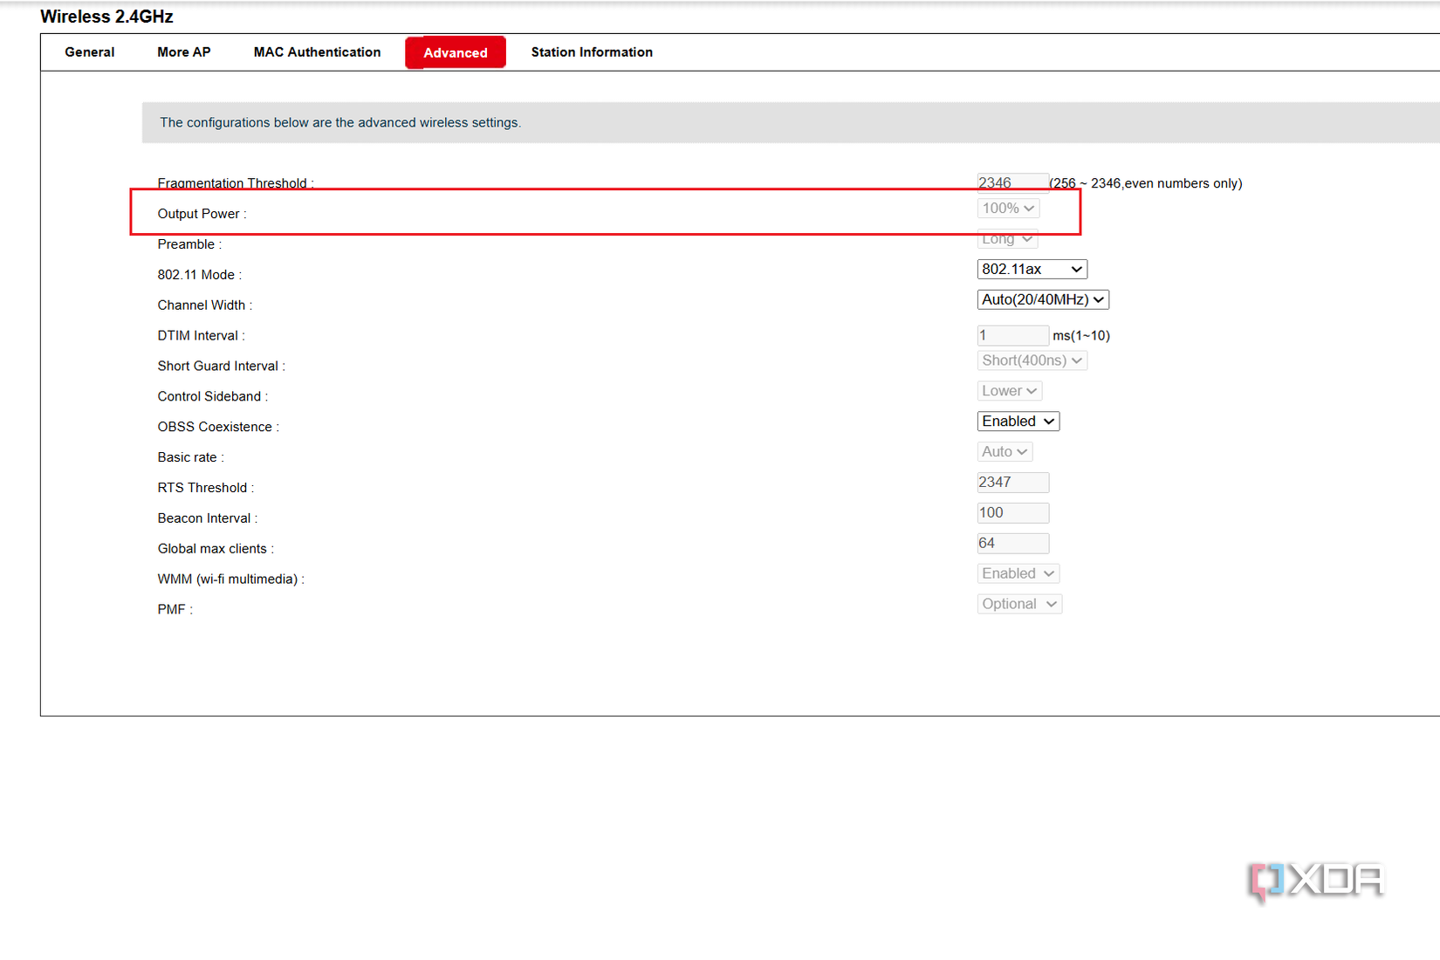Click the 802.11 Mode label

pos(199,275)
